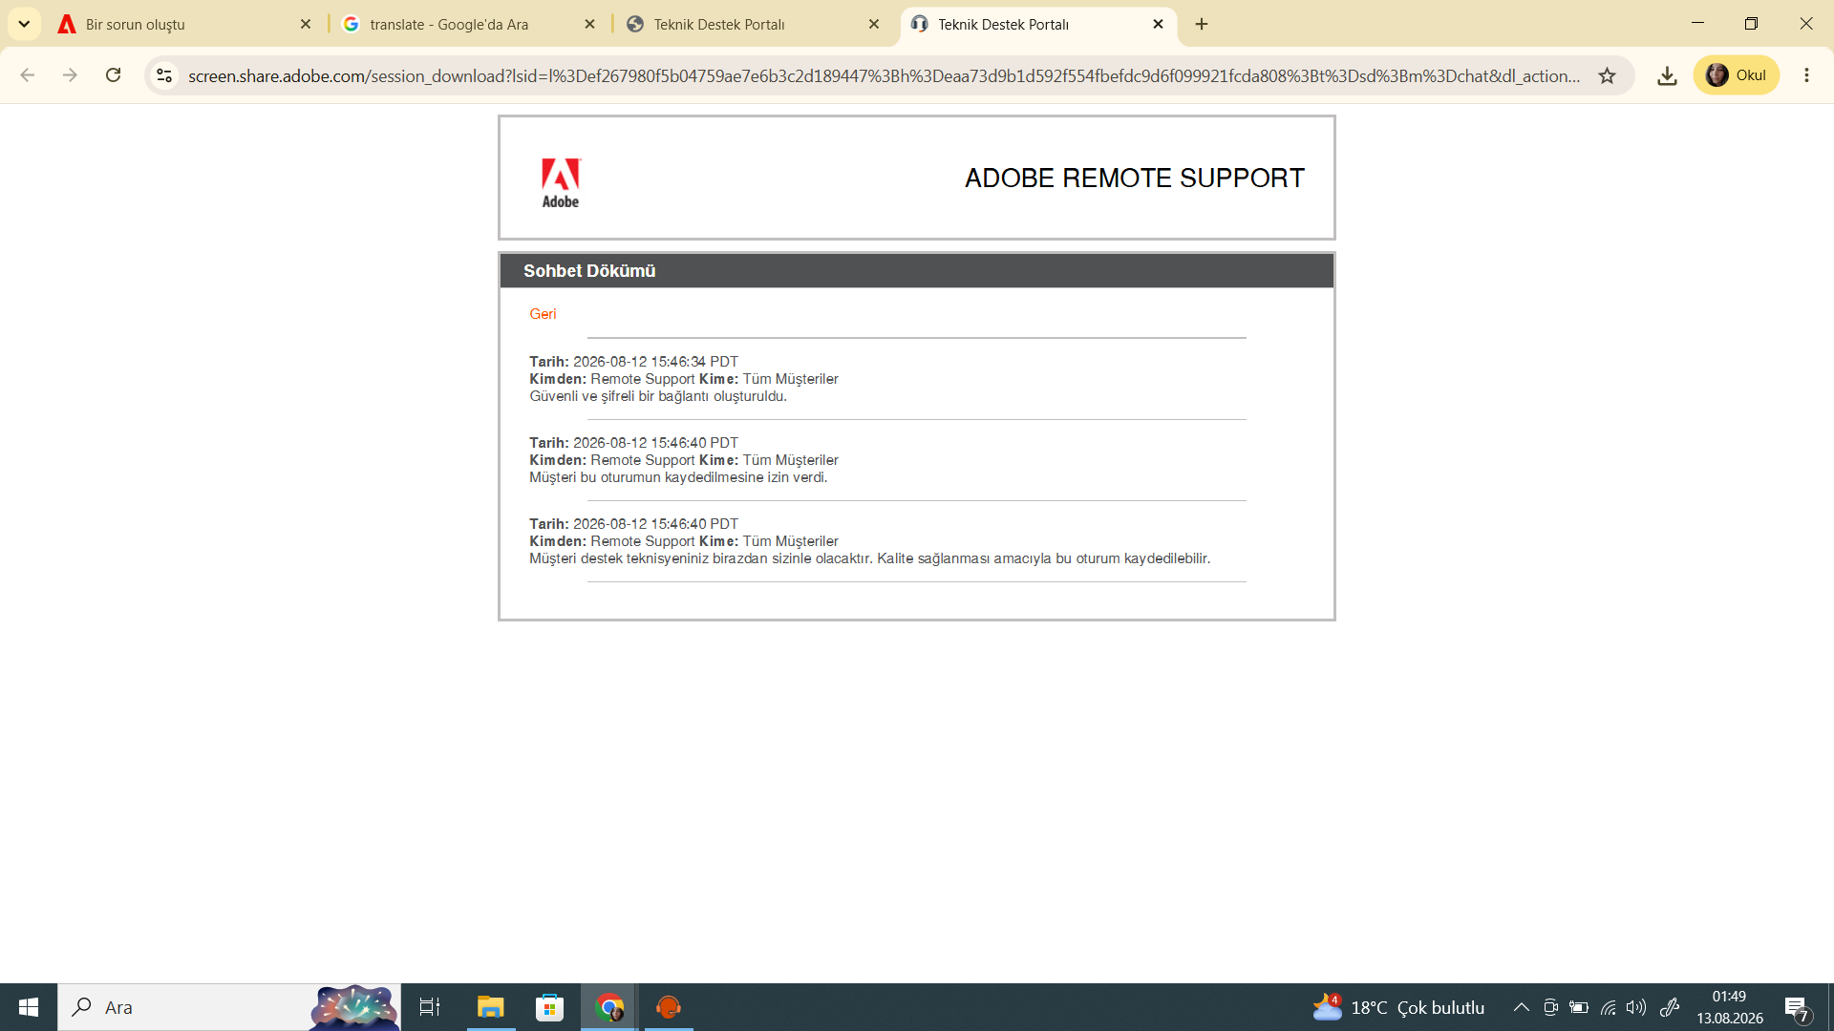Close the 'translate - Google'da Ara' tab
1834x1031 pixels.
click(590, 24)
